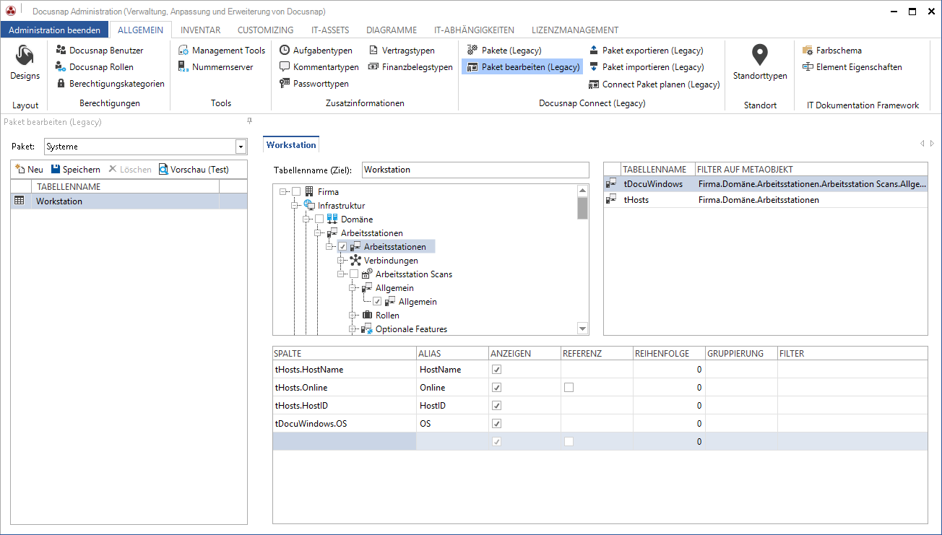Open Nummernserver

click(215, 67)
